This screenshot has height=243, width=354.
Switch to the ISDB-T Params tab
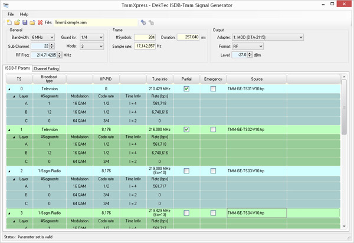(17, 68)
